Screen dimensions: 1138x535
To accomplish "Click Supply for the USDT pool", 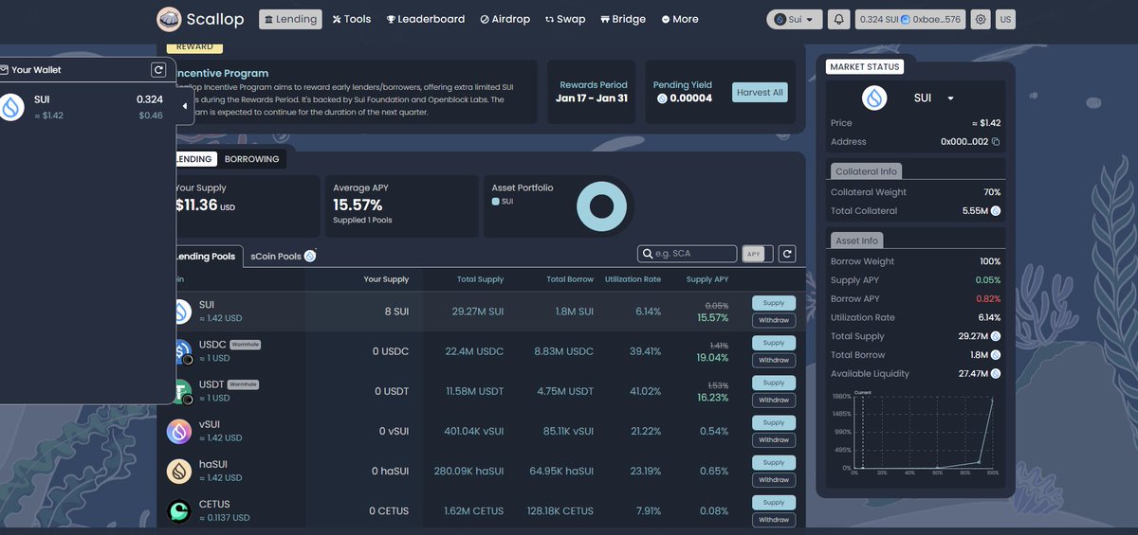I will [x=774, y=383].
